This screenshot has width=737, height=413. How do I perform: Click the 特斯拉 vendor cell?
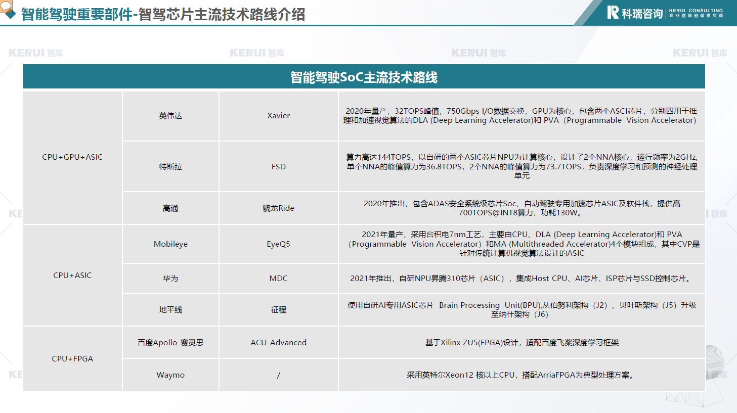pyautogui.click(x=170, y=166)
